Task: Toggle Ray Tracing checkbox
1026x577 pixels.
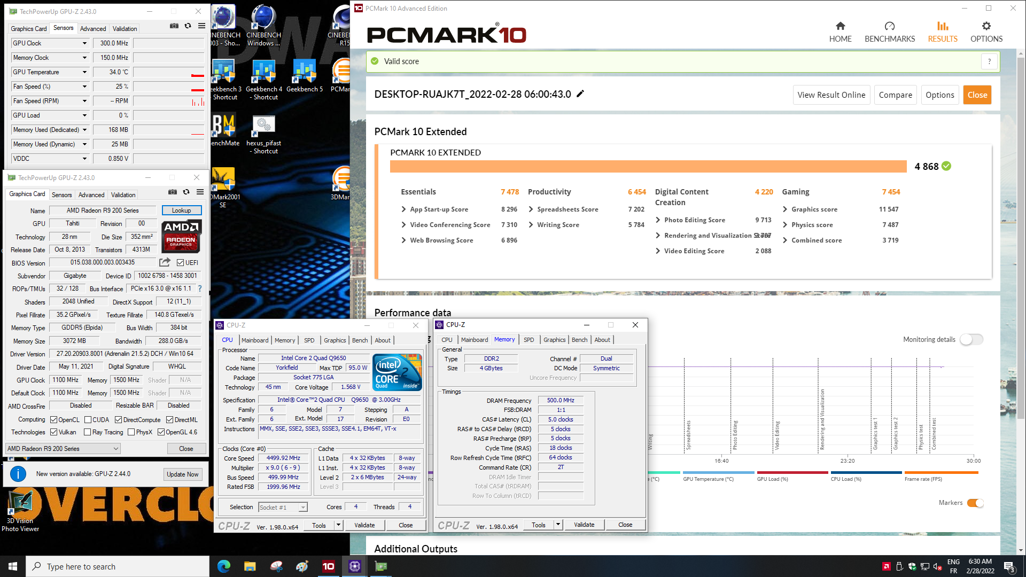Action: pyautogui.click(x=87, y=432)
